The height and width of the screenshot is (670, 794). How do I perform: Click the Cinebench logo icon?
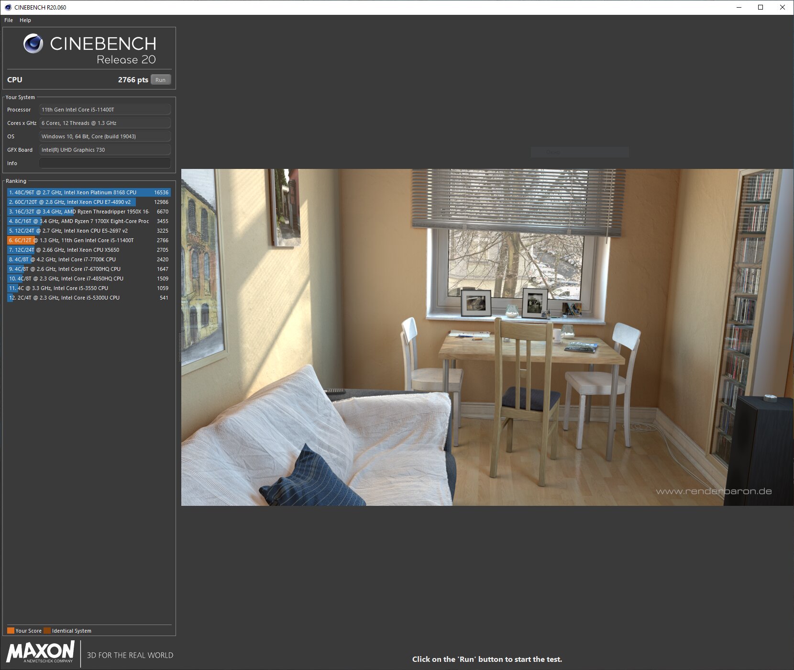(33, 44)
